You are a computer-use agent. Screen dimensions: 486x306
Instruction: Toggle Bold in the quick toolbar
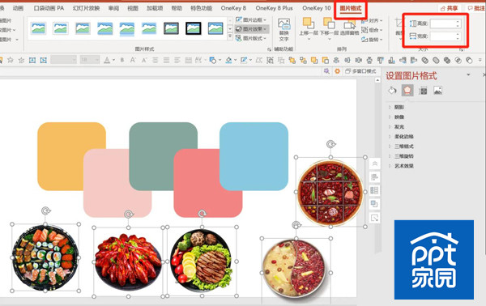pos(122,60)
